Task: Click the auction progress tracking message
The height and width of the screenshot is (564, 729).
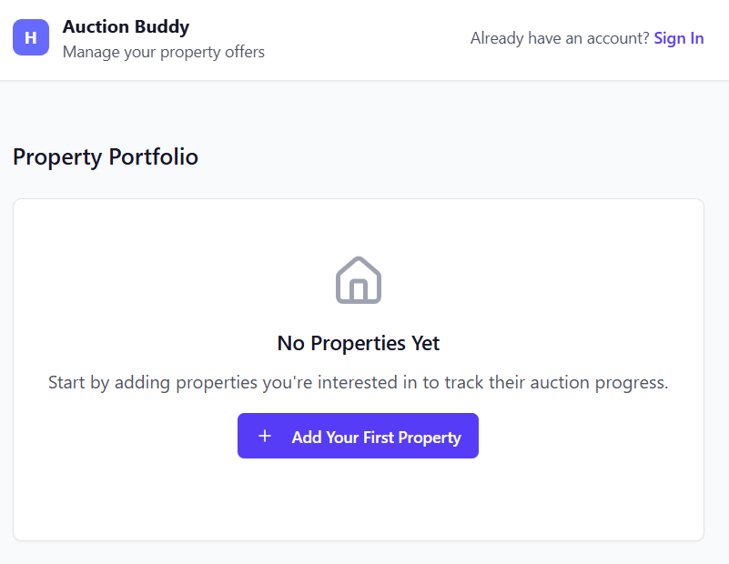Action: pyautogui.click(x=358, y=382)
